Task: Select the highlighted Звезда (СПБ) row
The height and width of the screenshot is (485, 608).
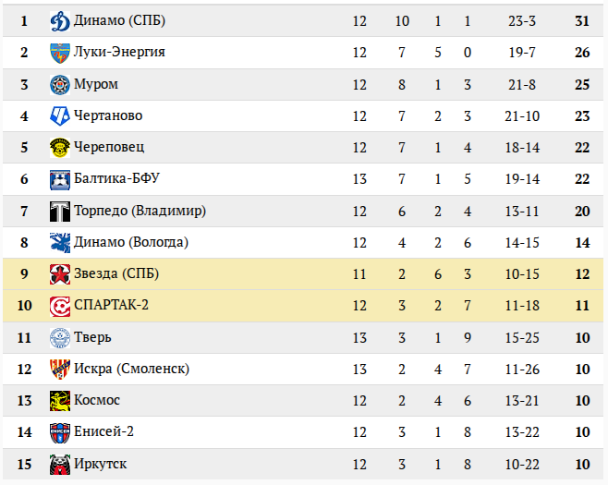Action: [x=303, y=274]
